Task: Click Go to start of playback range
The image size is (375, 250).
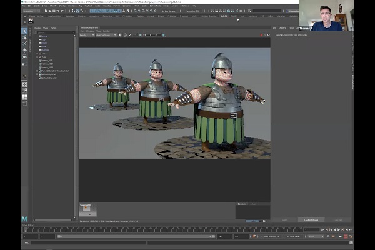Action: pos(322,229)
